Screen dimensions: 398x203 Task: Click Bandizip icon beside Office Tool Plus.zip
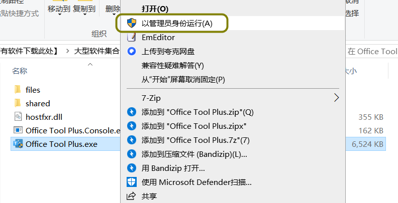(x=132, y=112)
